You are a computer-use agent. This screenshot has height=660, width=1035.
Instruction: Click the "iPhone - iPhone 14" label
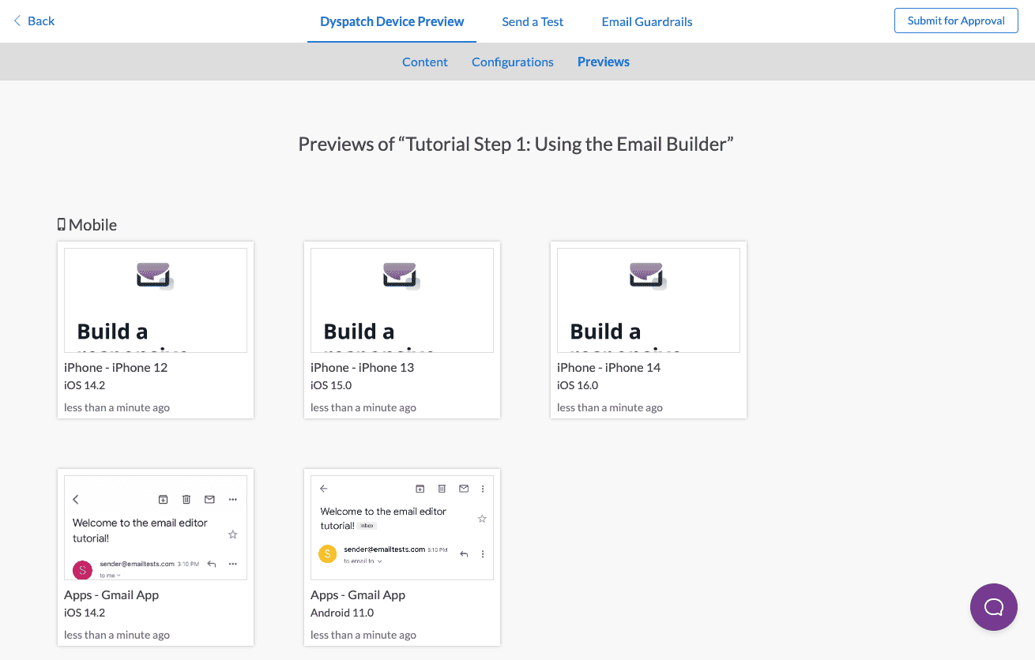click(x=609, y=367)
